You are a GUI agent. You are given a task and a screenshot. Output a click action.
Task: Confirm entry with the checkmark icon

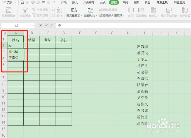click(46, 25)
